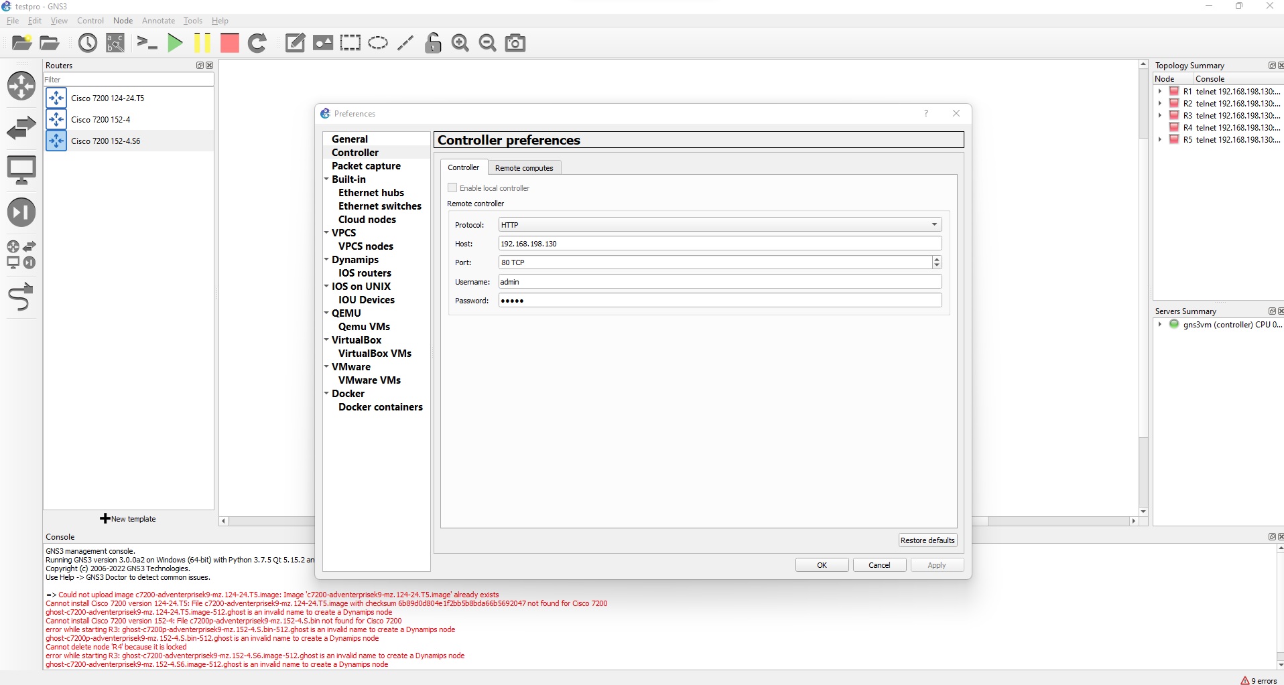Image resolution: width=1284 pixels, height=685 pixels.
Task: Select add a link cable icon
Action: (x=21, y=297)
